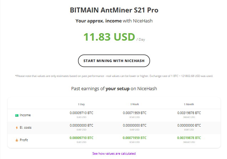Click the green Income icon
The height and width of the screenshot is (159, 227).
click(17, 116)
